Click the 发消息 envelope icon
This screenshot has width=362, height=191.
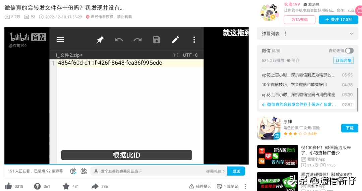(305, 4)
